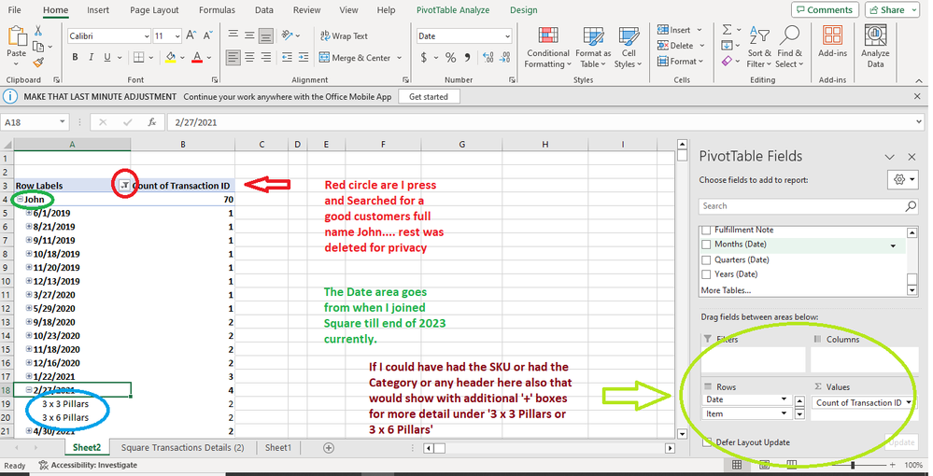The height and width of the screenshot is (476, 933).
Task: Click Merge & Center button
Action: point(354,58)
